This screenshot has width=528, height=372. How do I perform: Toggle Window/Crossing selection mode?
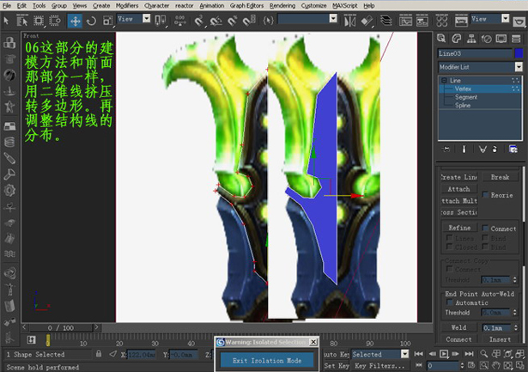point(55,21)
